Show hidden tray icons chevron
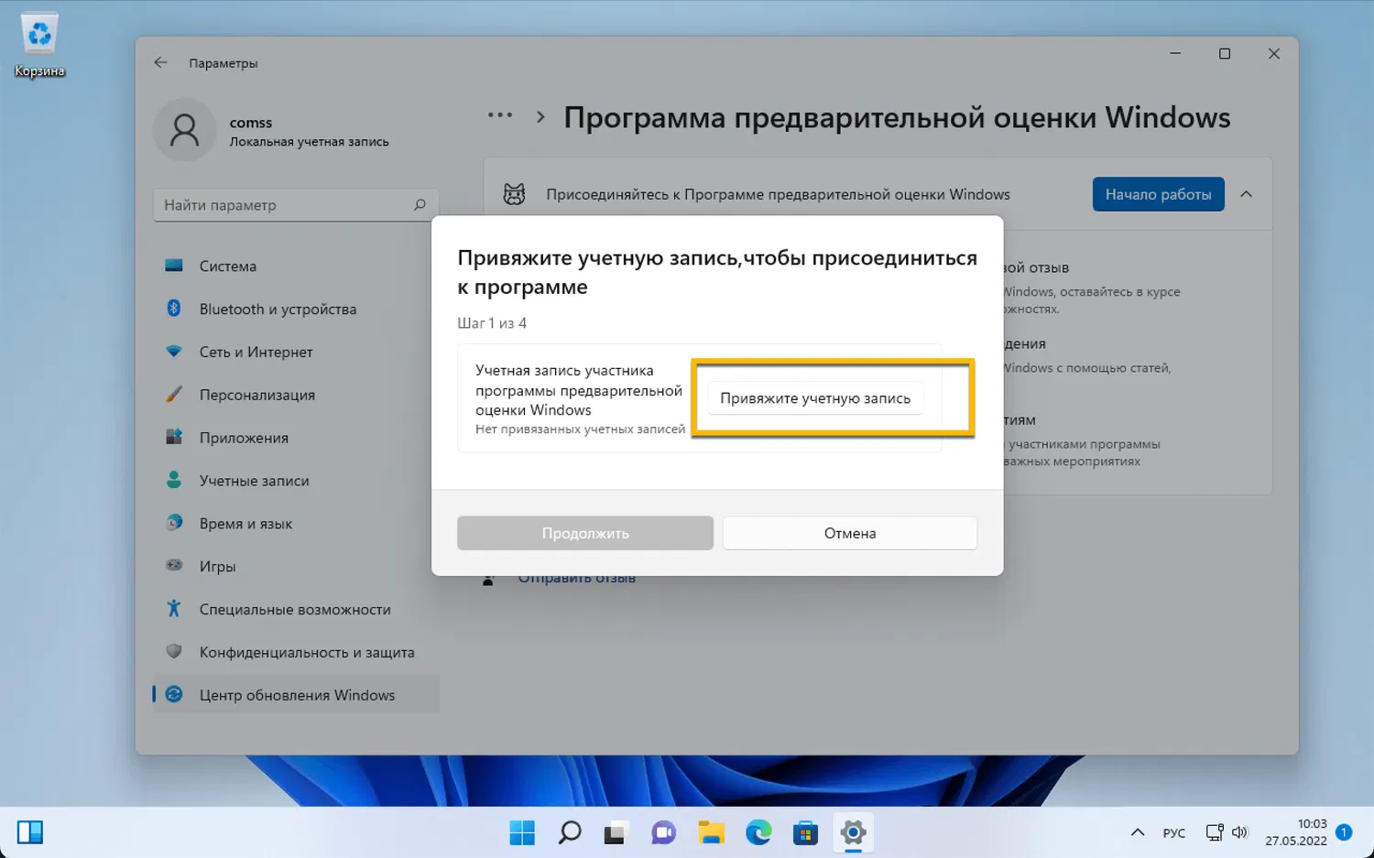The height and width of the screenshot is (858, 1374). pos(1138,832)
